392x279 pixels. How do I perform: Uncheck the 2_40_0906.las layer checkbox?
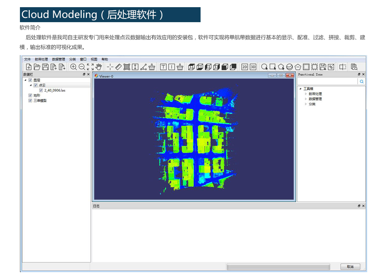click(x=41, y=90)
